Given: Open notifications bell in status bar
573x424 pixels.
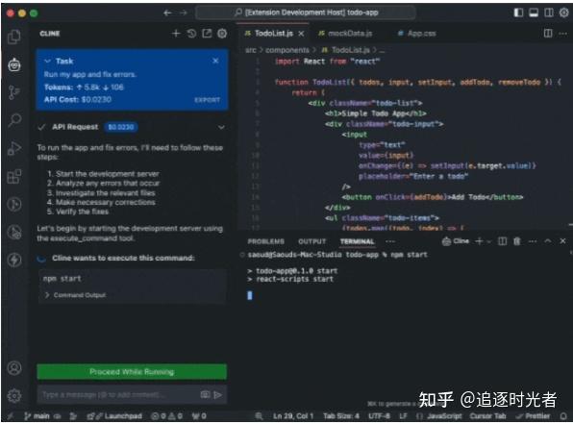Looking at the screenshot, I should click(563, 416).
